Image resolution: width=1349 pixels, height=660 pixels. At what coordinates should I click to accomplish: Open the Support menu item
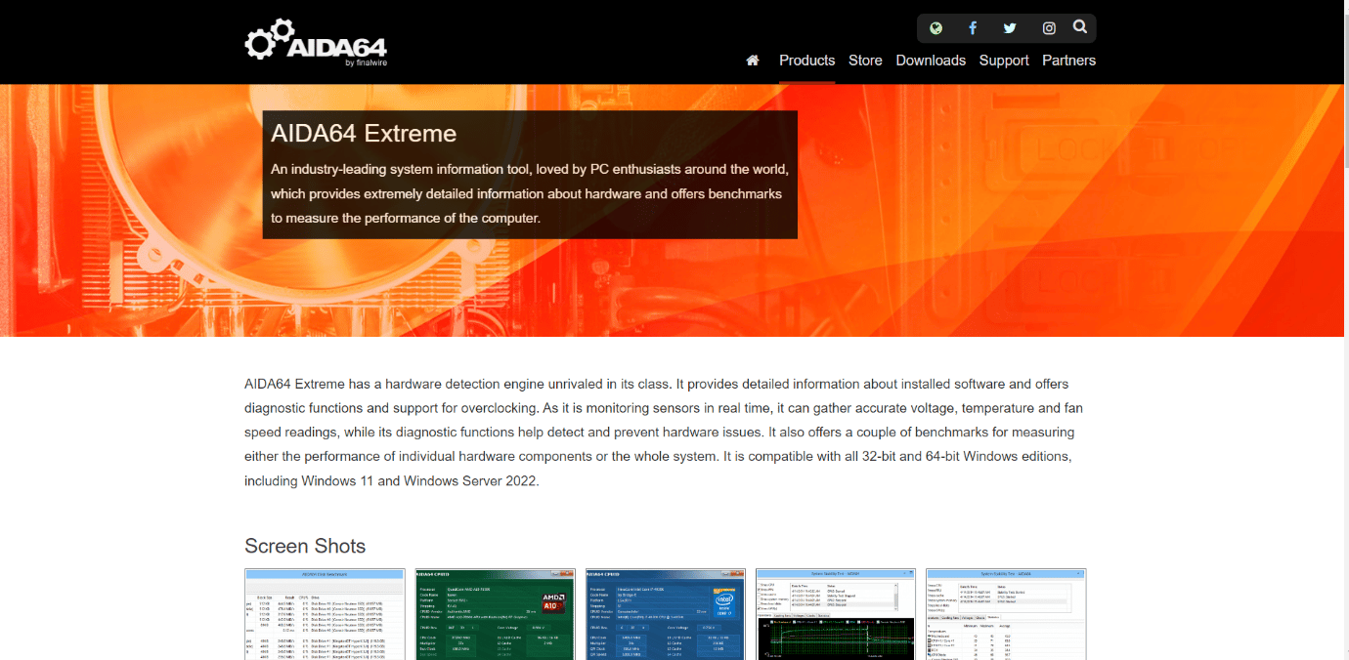pyautogui.click(x=1004, y=61)
